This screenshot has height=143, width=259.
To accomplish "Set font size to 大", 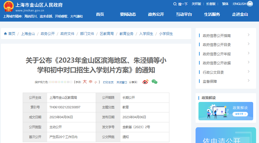I will point(85,82).
